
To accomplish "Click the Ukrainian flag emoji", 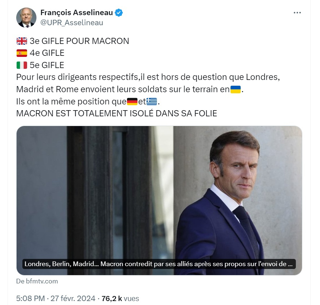I will click(236, 89).
